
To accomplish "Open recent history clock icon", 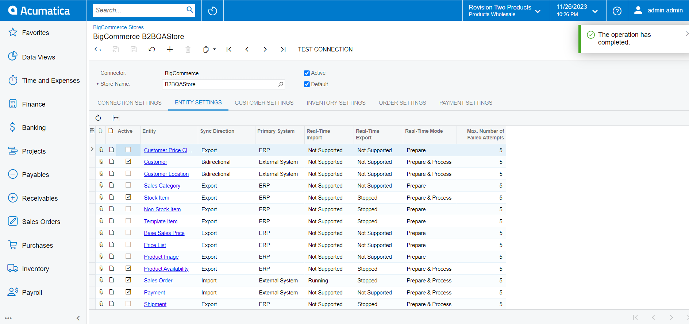I will (212, 11).
